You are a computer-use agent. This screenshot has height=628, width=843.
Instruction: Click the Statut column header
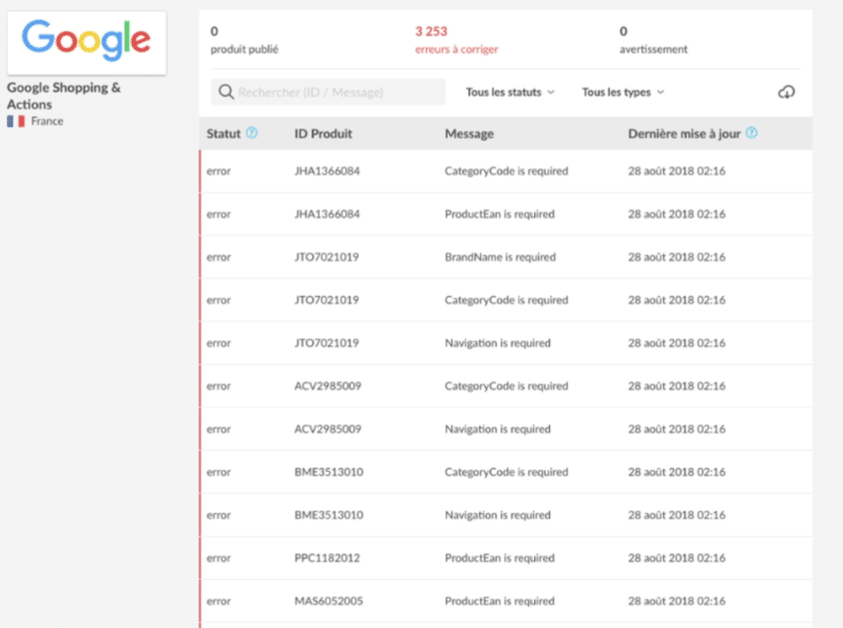(223, 134)
